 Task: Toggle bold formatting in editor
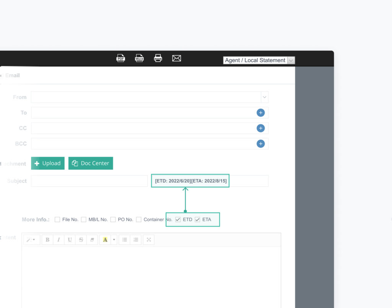pyautogui.click(x=47, y=240)
